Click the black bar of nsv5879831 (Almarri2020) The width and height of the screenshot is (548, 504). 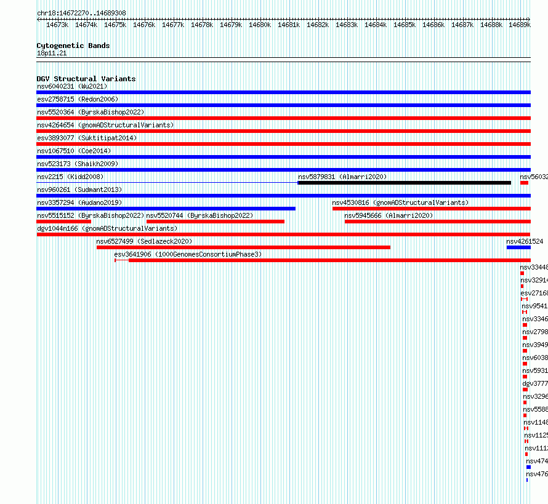tap(405, 183)
